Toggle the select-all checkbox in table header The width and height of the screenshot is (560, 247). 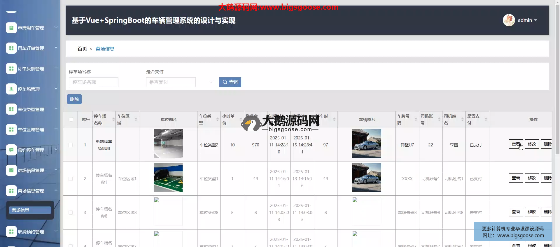[x=71, y=120]
